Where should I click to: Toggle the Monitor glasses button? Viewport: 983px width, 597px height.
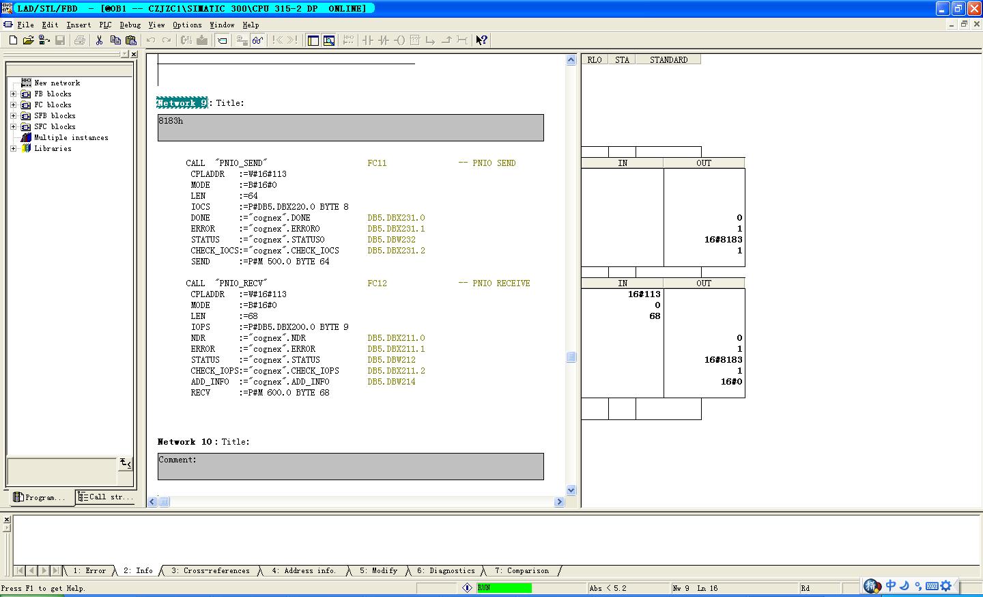[x=257, y=40]
